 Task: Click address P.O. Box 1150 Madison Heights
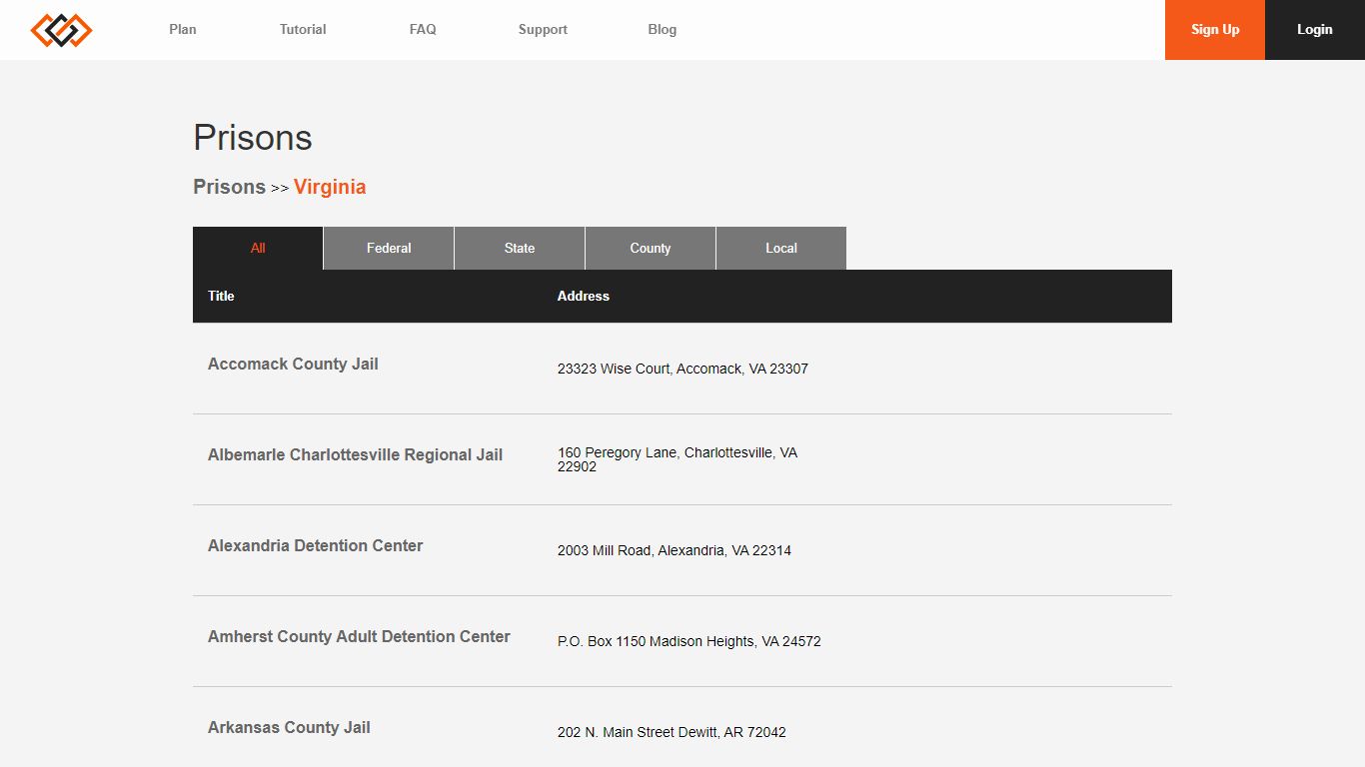pos(689,641)
